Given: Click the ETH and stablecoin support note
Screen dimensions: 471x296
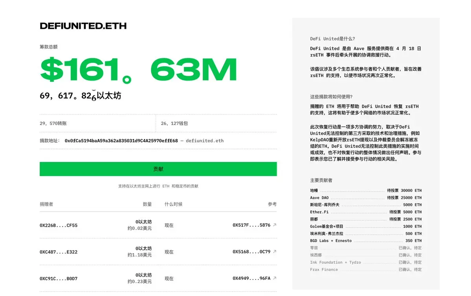Looking at the screenshot, I should [x=158, y=186].
